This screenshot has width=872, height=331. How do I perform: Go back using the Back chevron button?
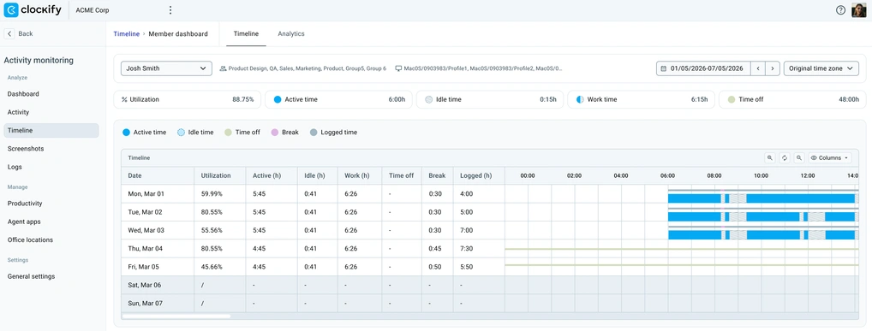click(x=9, y=33)
